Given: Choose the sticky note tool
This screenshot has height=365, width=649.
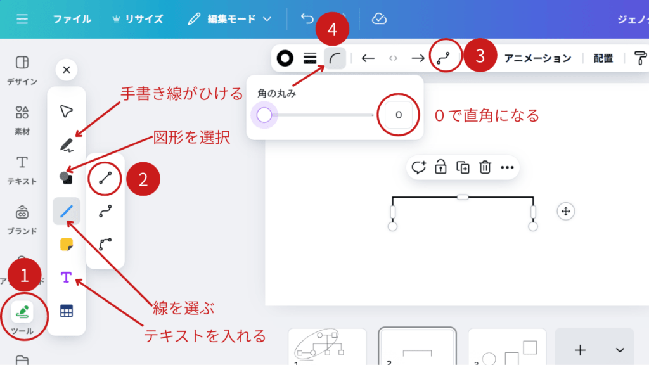Looking at the screenshot, I should point(67,244).
